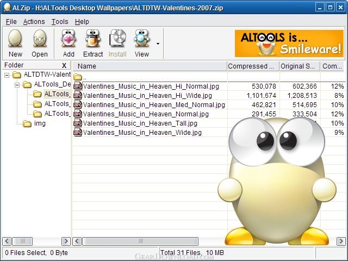348x261 pixels.
Task: Sort by the Original Size column header
Action: tap(300, 66)
